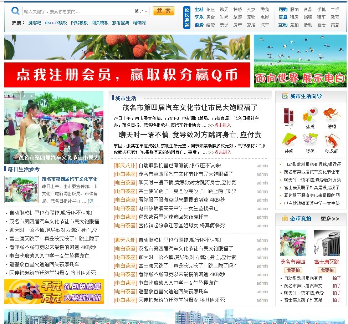Open headline 茂名市第四届汽车文化节让市民大饱眼福了
The width and height of the screenshot is (348, 324).
(190, 108)
